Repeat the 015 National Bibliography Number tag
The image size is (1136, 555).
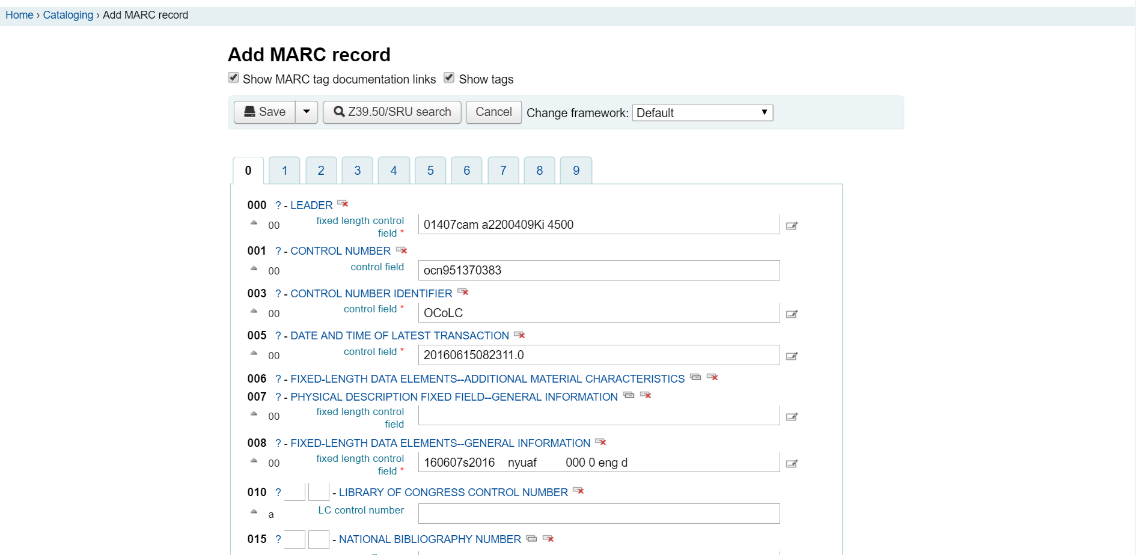(531, 538)
